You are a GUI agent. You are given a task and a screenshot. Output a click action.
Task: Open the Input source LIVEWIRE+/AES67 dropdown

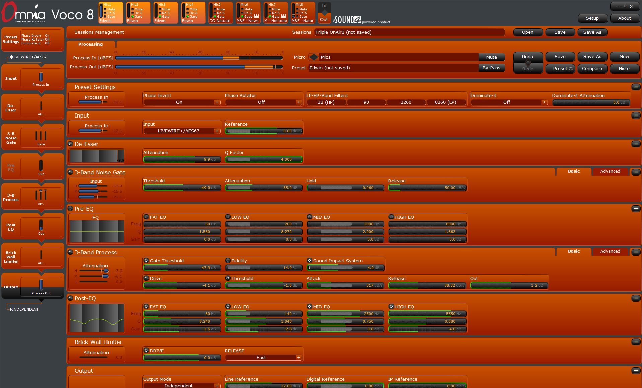click(182, 131)
